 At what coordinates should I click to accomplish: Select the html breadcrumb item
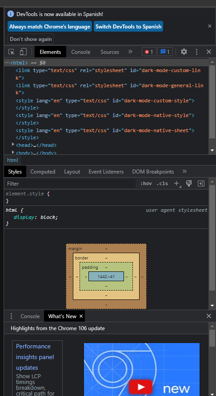(x=12, y=160)
